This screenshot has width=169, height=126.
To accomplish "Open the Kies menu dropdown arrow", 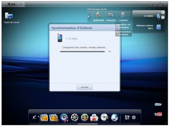I will [x=21, y=5].
